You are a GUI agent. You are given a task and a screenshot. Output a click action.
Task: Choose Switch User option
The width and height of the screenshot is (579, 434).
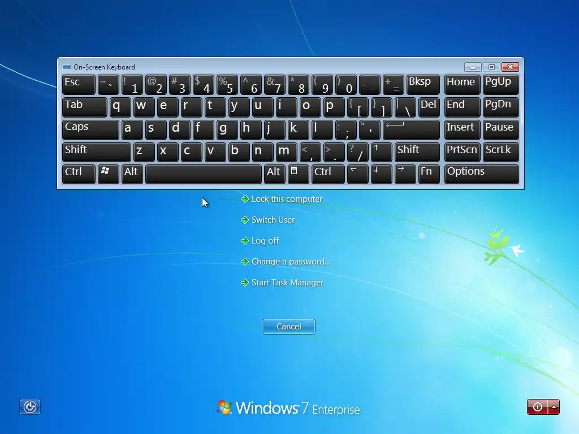pos(273,220)
